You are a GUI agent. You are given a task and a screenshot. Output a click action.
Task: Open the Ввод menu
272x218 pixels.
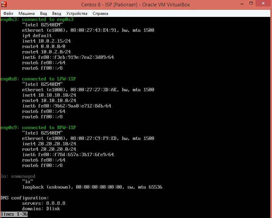[x=57, y=14]
